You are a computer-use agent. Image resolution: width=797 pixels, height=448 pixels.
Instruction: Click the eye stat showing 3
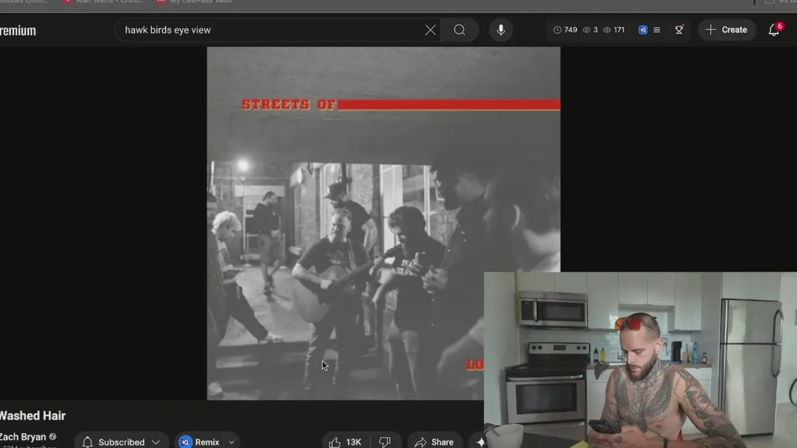590,30
